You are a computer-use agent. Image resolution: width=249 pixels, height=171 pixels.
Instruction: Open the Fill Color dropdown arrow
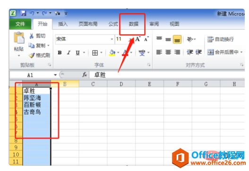click(118, 53)
